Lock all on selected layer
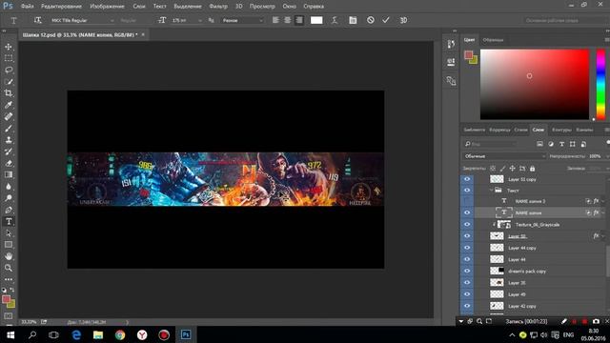Viewport: 610px width, 343px height. 532,169
